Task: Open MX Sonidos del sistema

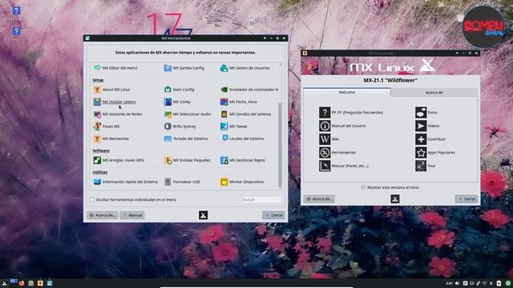Action: coord(246,114)
